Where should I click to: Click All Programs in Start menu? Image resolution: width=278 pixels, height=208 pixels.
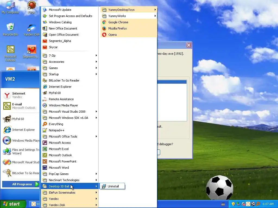click(21, 184)
